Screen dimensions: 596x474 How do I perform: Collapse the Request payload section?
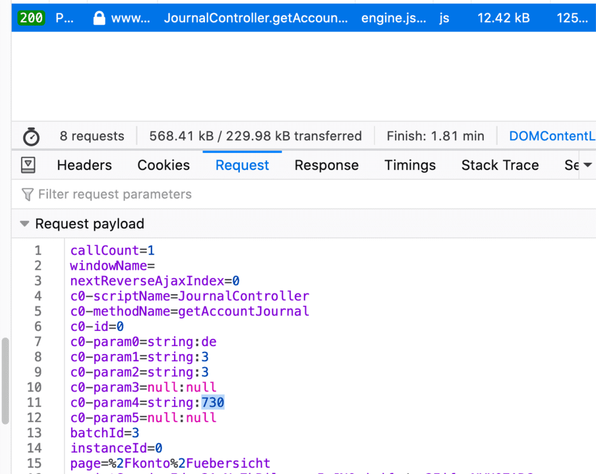(x=24, y=224)
